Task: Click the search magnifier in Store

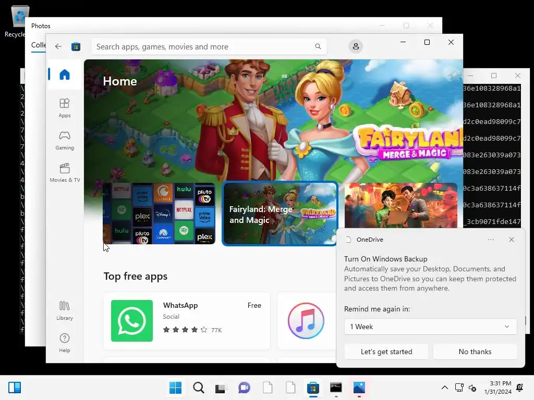Action: click(x=318, y=46)
